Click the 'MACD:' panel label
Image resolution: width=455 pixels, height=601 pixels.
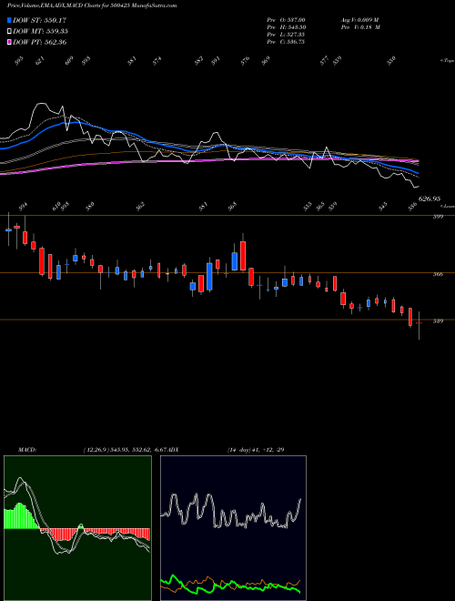coord(27,449)
